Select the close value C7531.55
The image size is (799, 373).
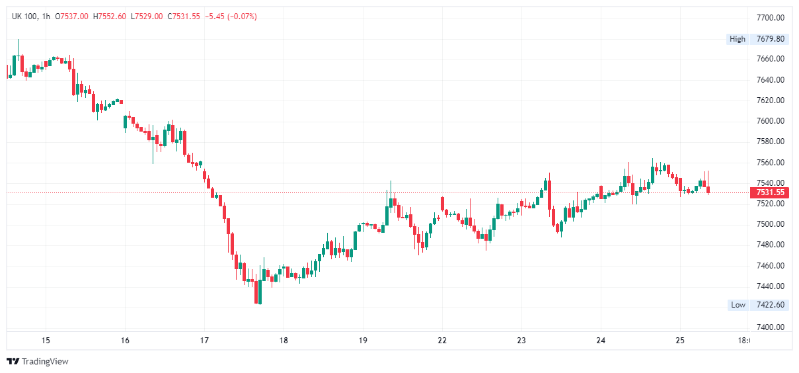click(184, 16)
